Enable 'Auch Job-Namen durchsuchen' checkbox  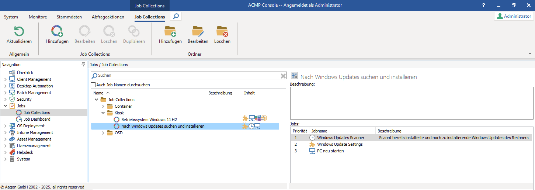coord(93,85)
